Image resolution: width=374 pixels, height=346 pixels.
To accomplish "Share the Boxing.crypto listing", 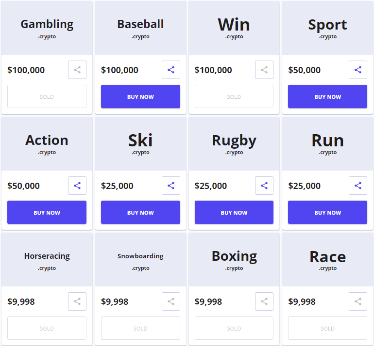I will [x=264, y=301].
